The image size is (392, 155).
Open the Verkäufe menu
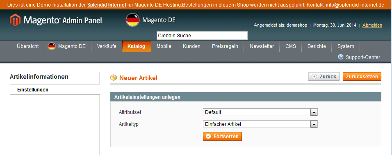[107, 46]
